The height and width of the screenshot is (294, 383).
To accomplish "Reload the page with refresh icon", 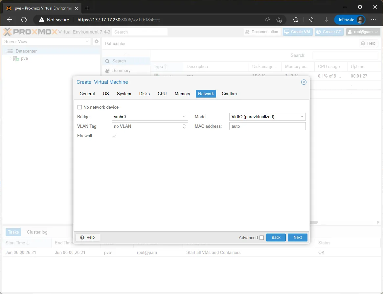I will coord(24,20).
